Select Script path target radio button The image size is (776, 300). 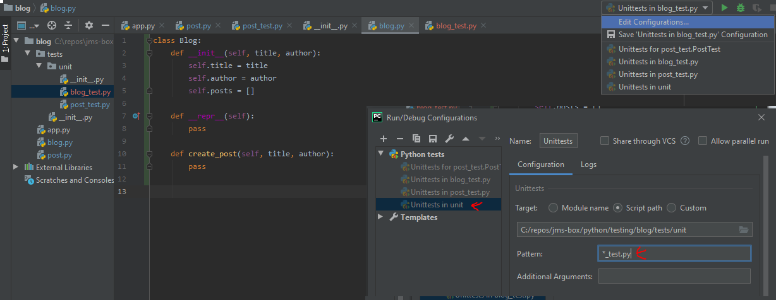pos(617,208)
